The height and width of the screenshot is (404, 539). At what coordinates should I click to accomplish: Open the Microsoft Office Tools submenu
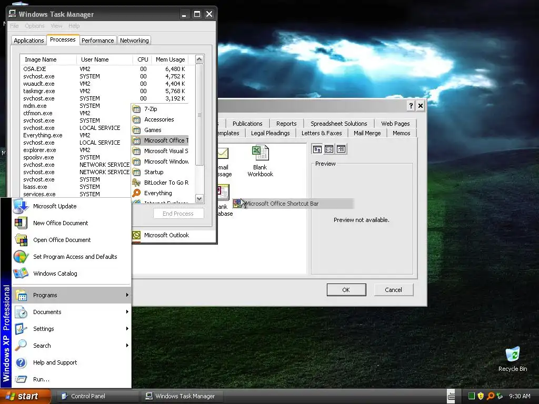pyautogui.click(x=160, y=140)
